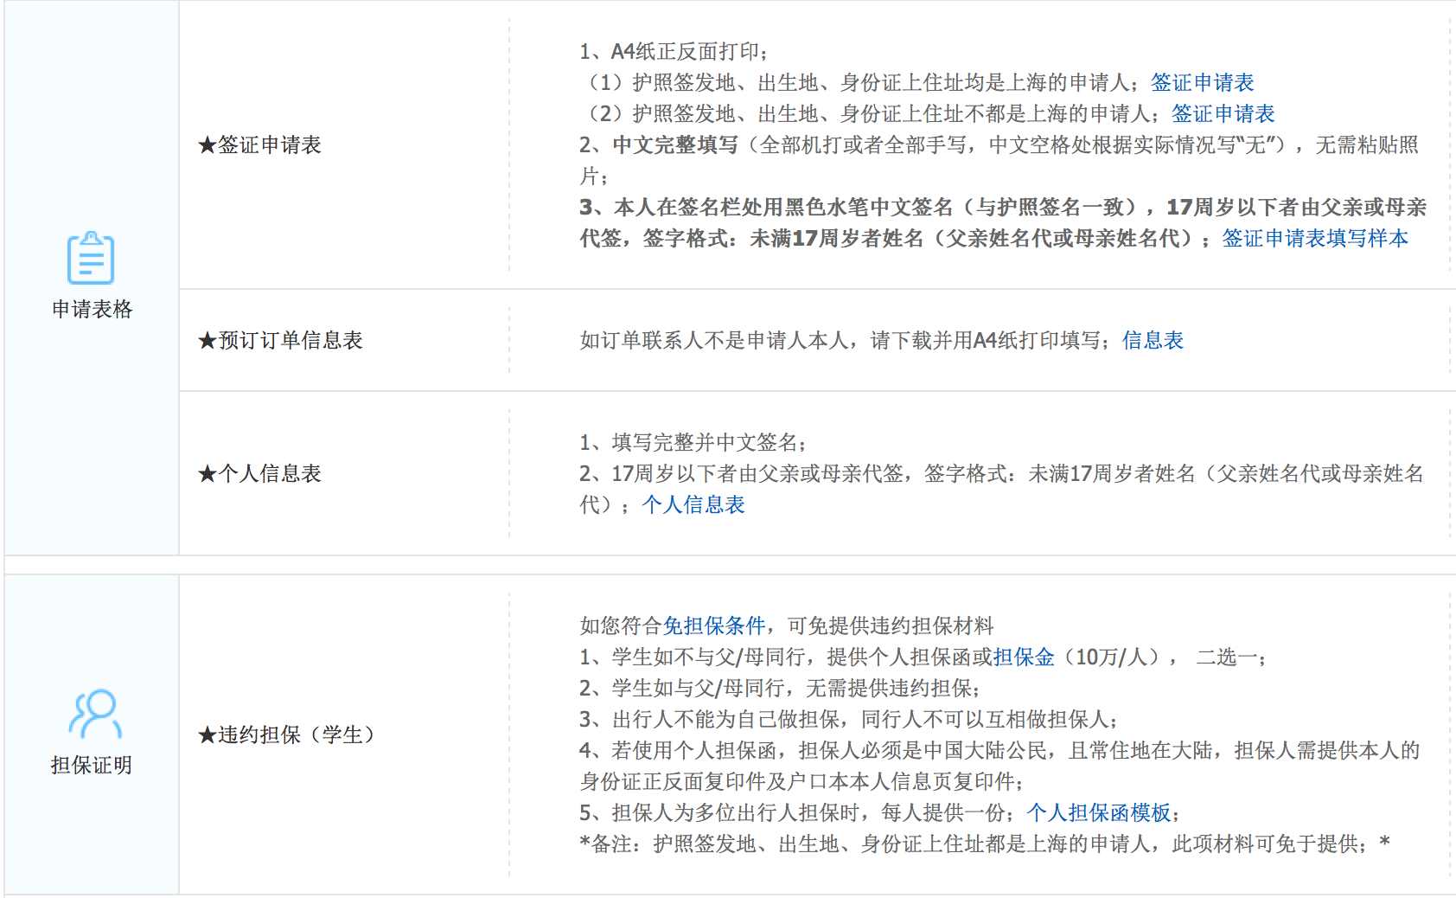
Task: Click the clipboard icon above 申请表格
Action: (x=91, y=258)
